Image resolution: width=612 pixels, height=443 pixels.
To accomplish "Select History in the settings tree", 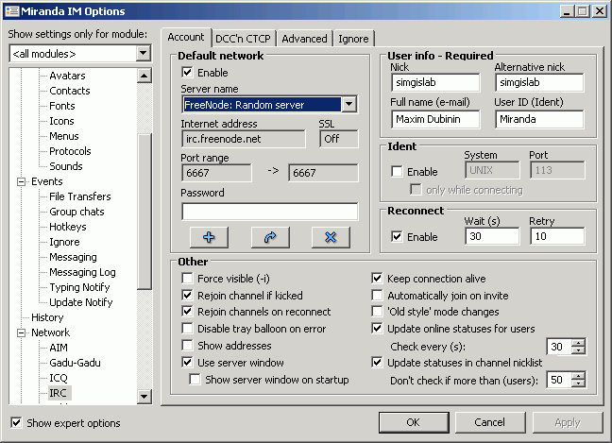I will point(47,317).
